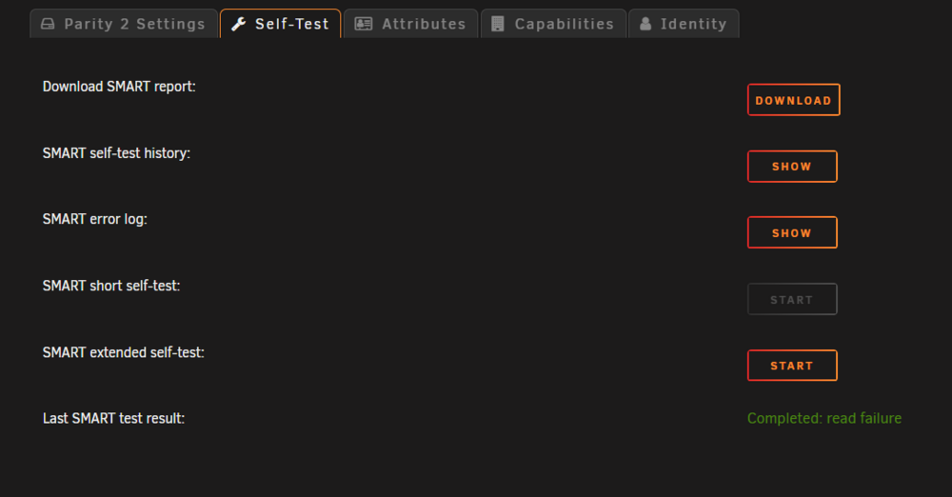
Task: Click the disabled short self-test Start button
Action: pyautogui.click(x=792, y=299)
